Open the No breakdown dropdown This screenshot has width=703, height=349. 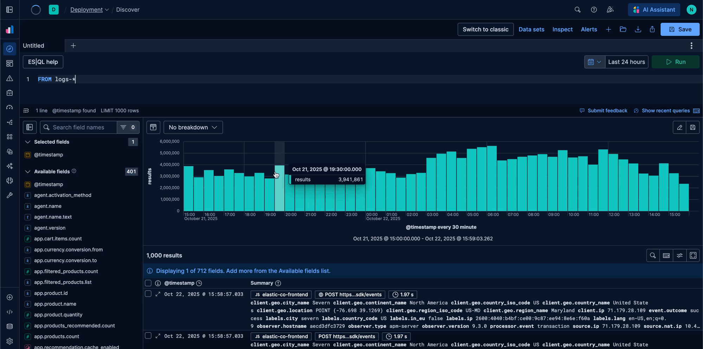pyautogui.click(x=193, y=128)
